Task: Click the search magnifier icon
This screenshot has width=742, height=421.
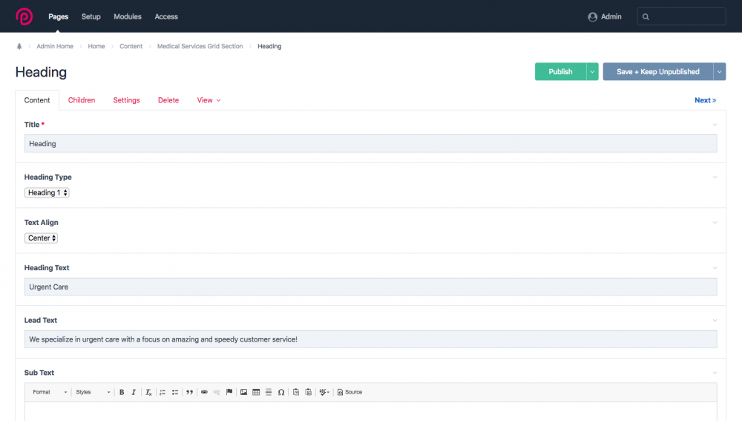Action: pyautogui.click(x=646, y=17)
